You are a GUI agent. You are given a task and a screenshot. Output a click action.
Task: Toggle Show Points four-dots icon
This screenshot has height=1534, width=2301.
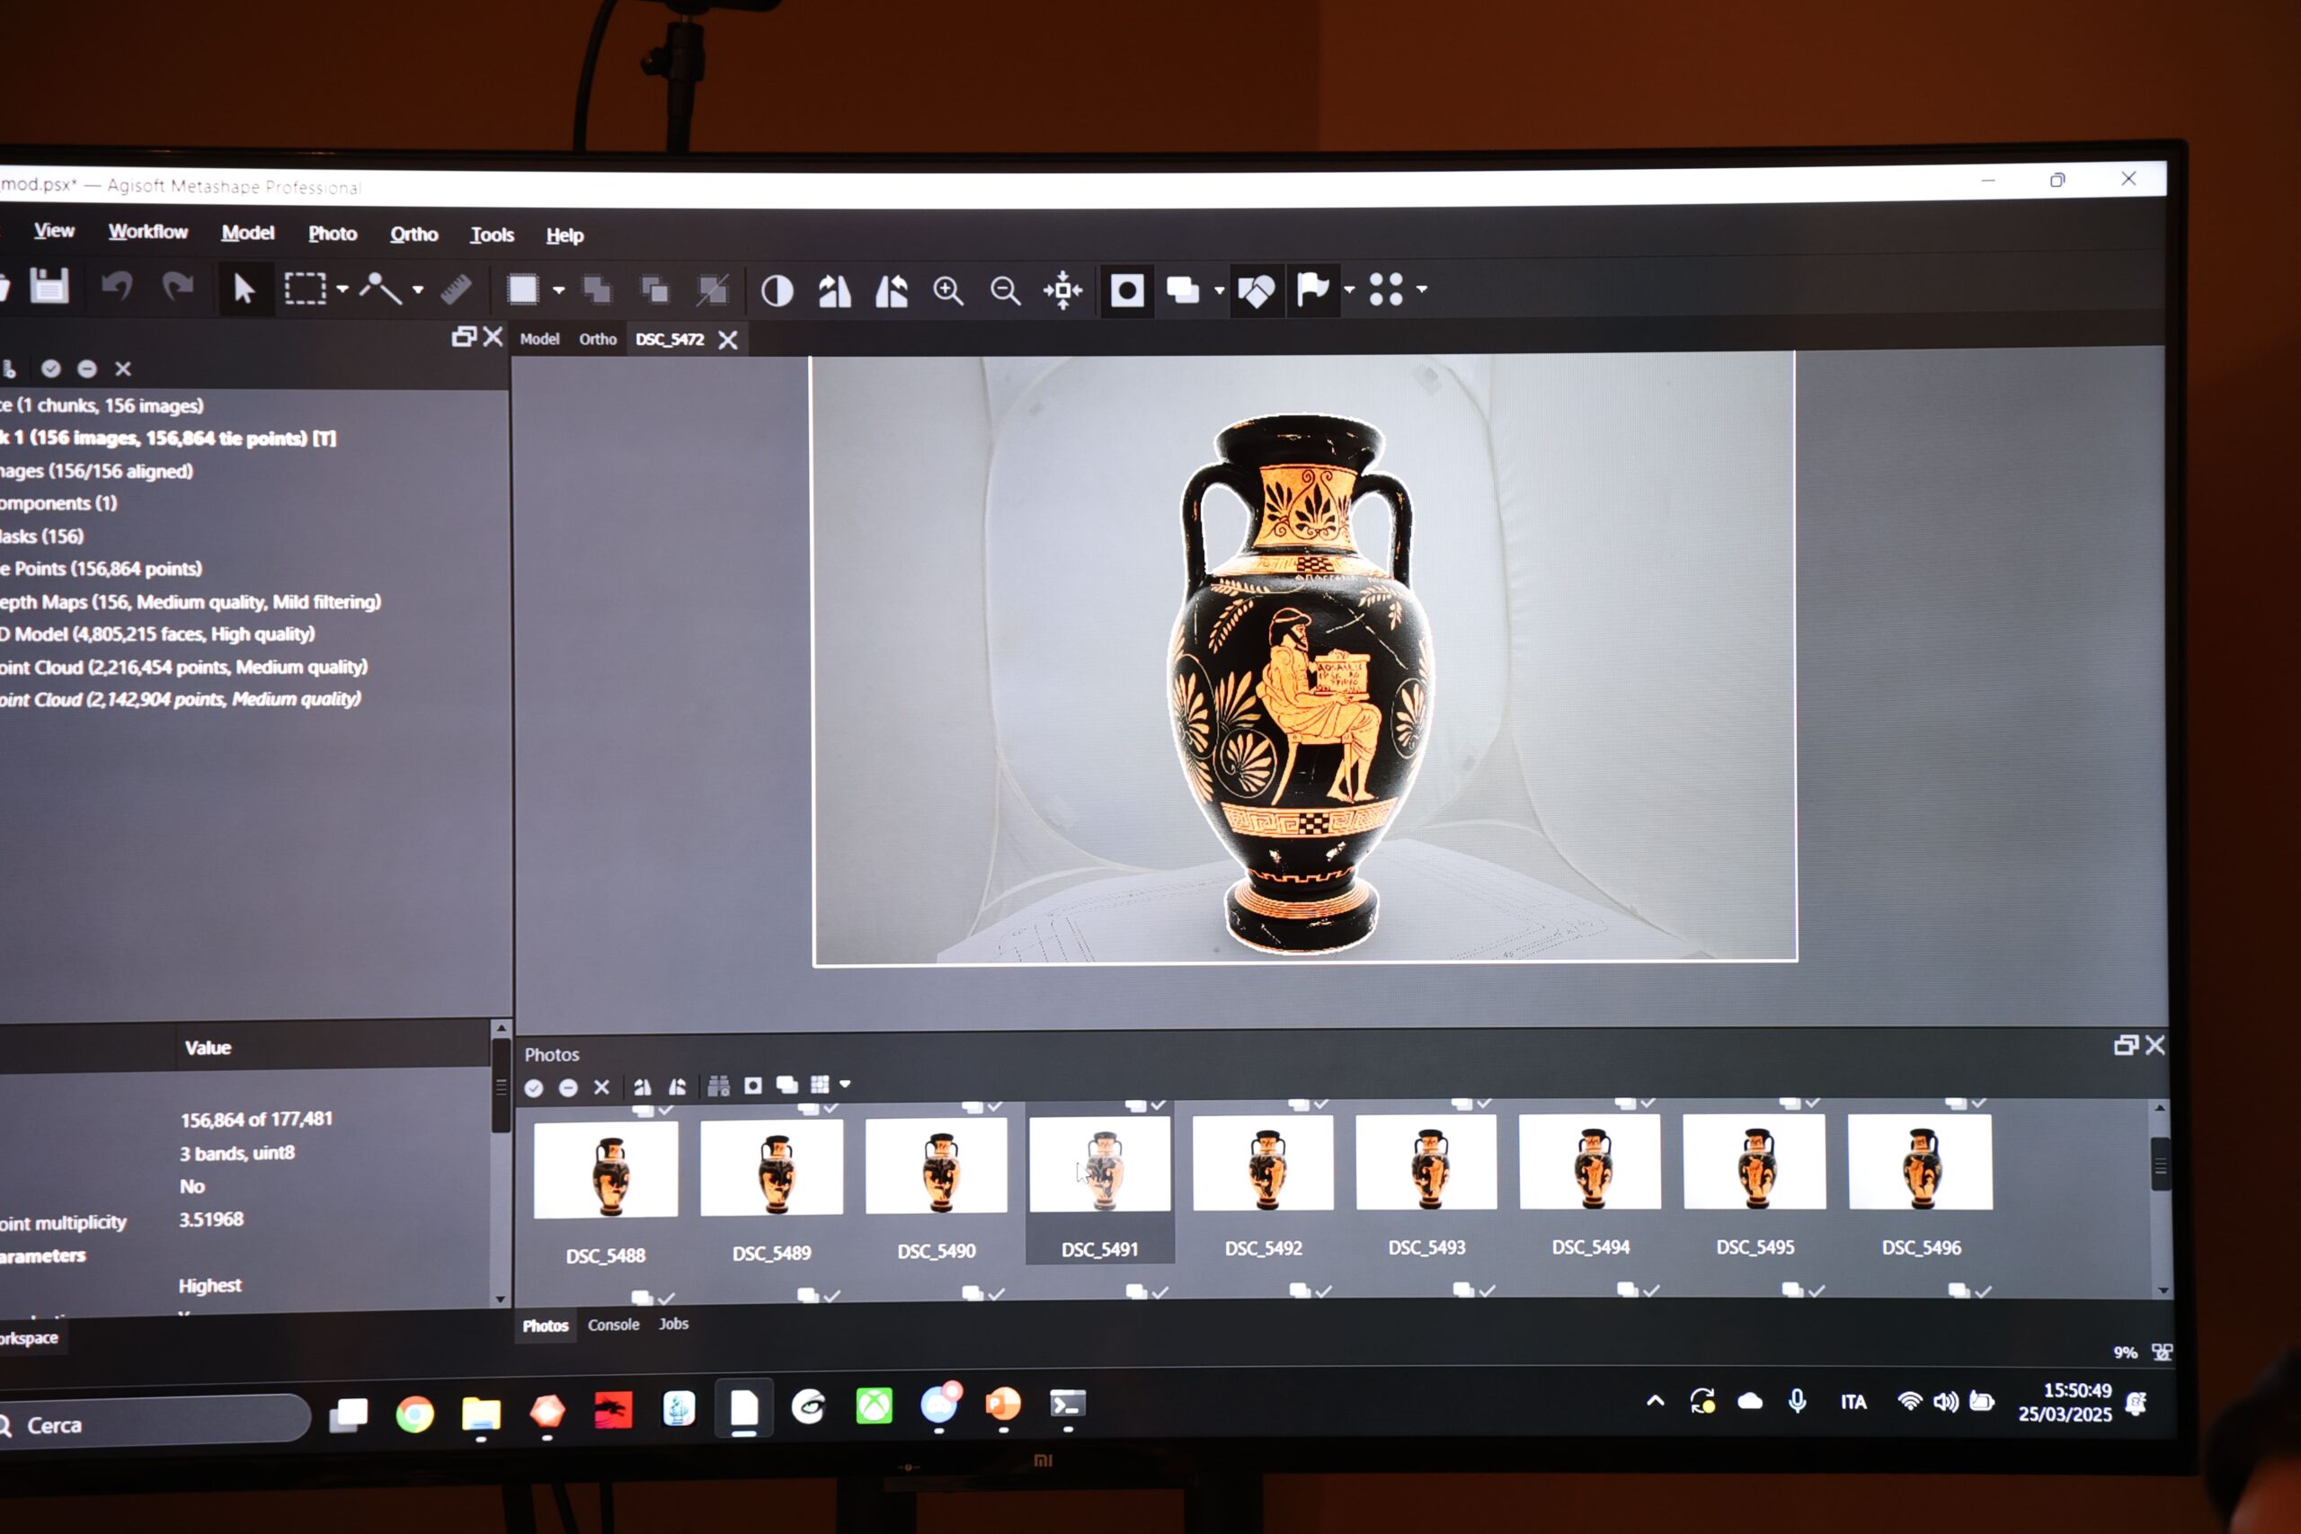pos(1385,288)
